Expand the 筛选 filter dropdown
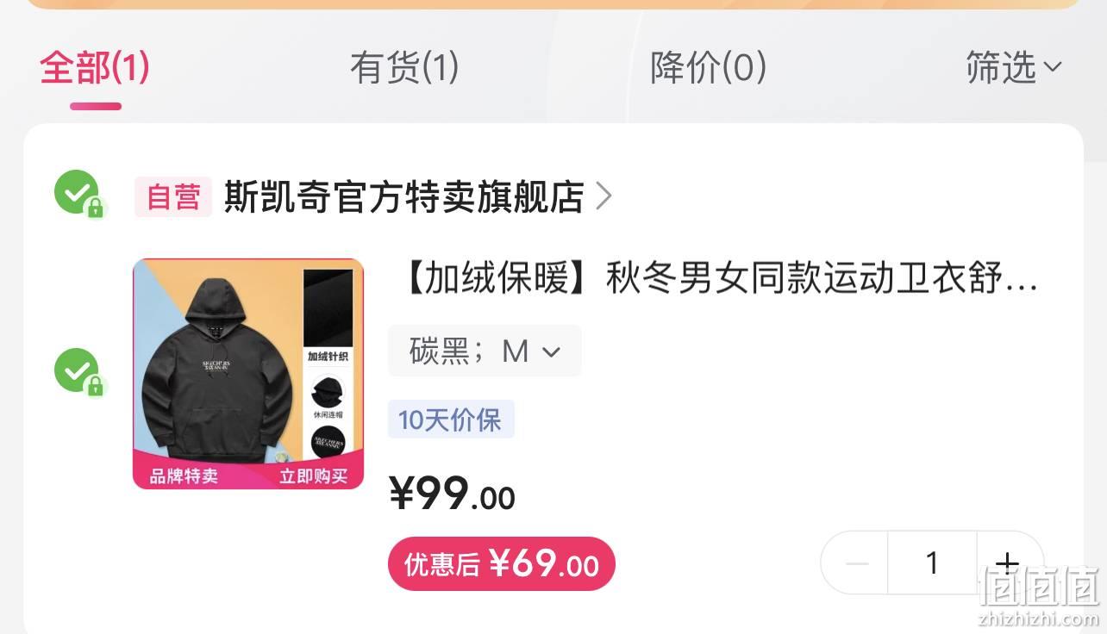 pyautogui.click(x=1014, y=67)
